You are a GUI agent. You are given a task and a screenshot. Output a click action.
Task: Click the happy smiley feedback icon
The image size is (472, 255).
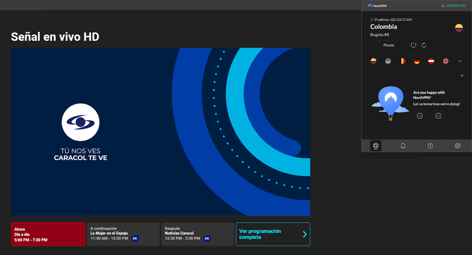(x=419, y=116)
